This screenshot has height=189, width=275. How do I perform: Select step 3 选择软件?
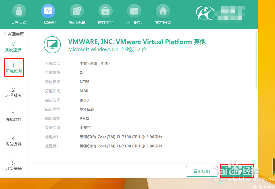tap(14, 117)
